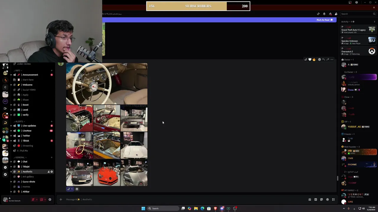Open User Settings gear icon
Screen dimensions: 378x212
(x=50, y=199)
